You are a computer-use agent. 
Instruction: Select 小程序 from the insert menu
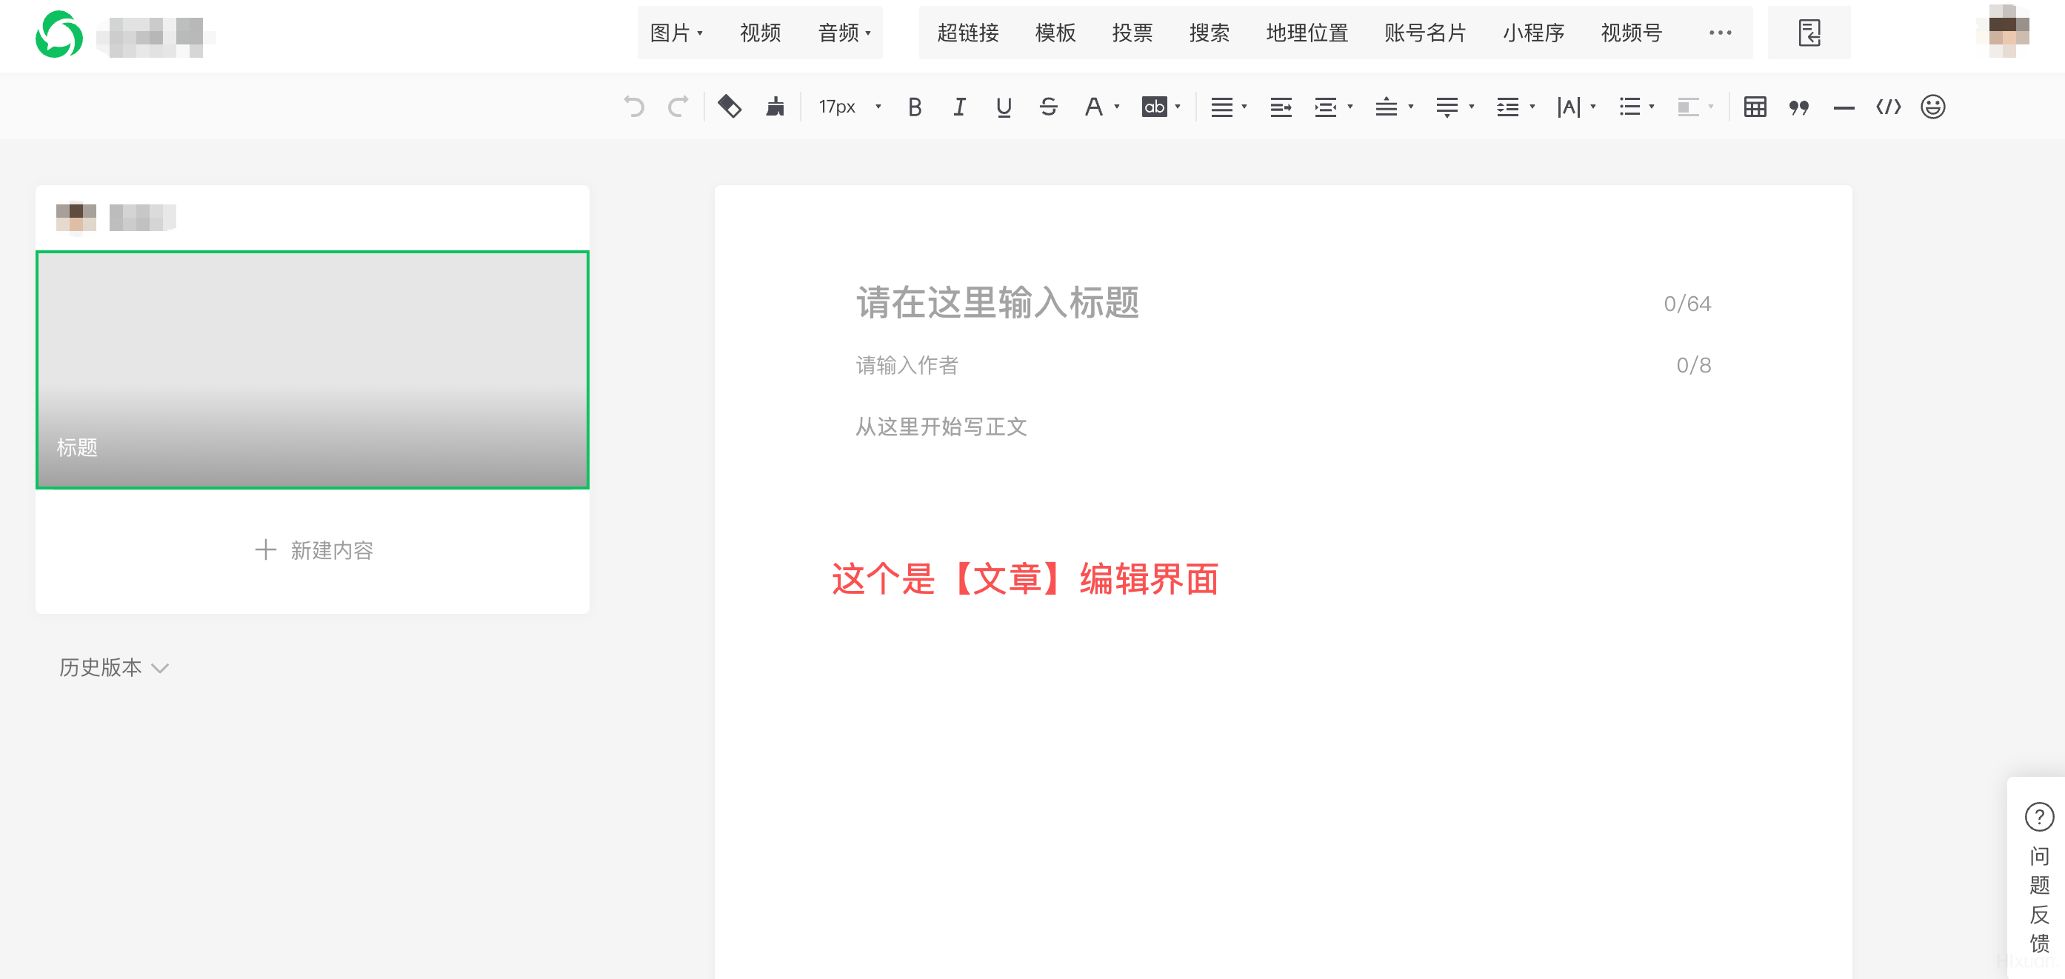pyautogui.click(x=1532, y=33)
